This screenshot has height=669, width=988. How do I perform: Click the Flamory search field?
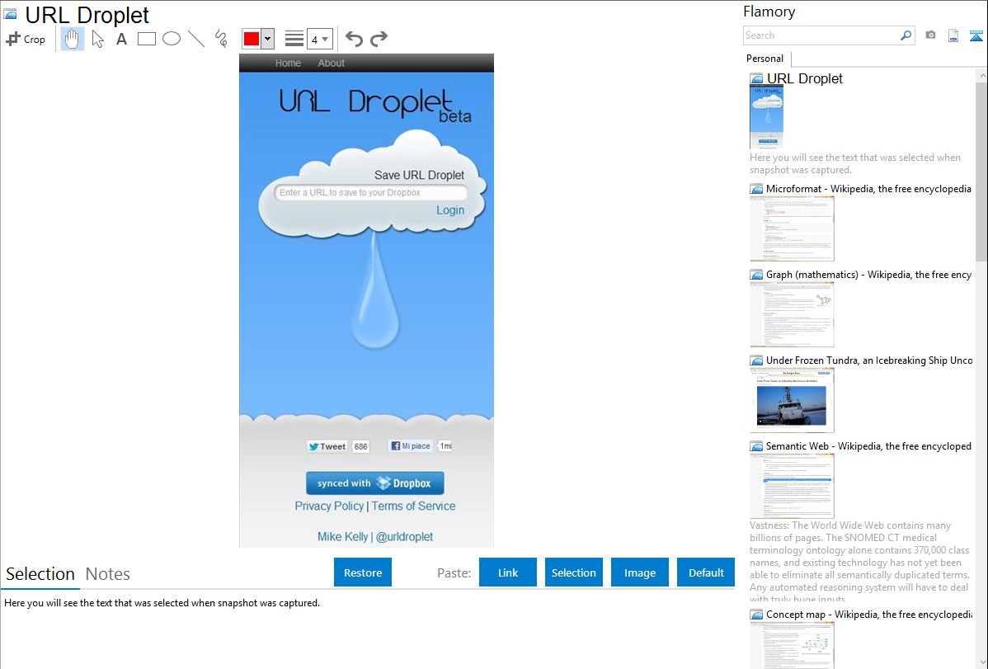tap(821, 35)
